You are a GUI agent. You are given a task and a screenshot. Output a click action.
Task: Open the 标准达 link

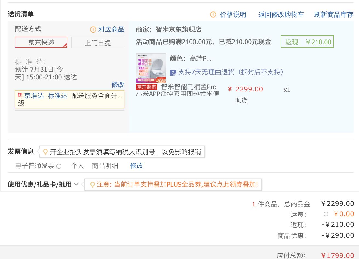(58, 96)
